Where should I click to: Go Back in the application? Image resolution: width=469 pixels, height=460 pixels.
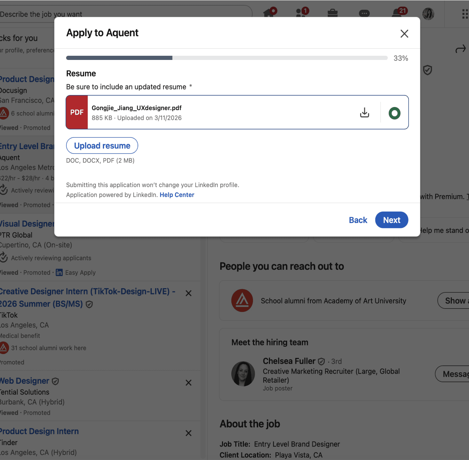(358, 220)
